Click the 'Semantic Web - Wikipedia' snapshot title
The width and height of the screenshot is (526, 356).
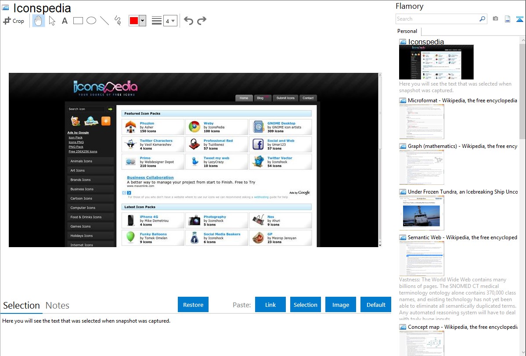[x=462, y=237]
